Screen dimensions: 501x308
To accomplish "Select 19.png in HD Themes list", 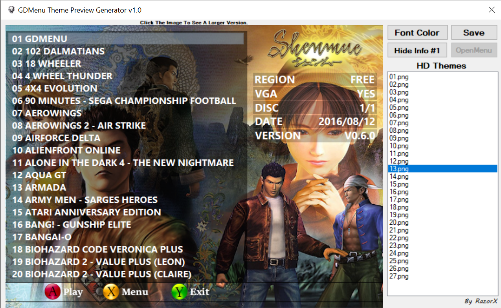I will point(442,215).
